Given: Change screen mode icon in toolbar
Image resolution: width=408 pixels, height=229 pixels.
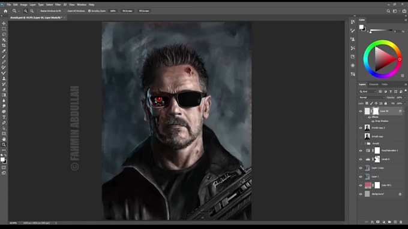Looking at the screenshot, I should (x=4, y=173).
